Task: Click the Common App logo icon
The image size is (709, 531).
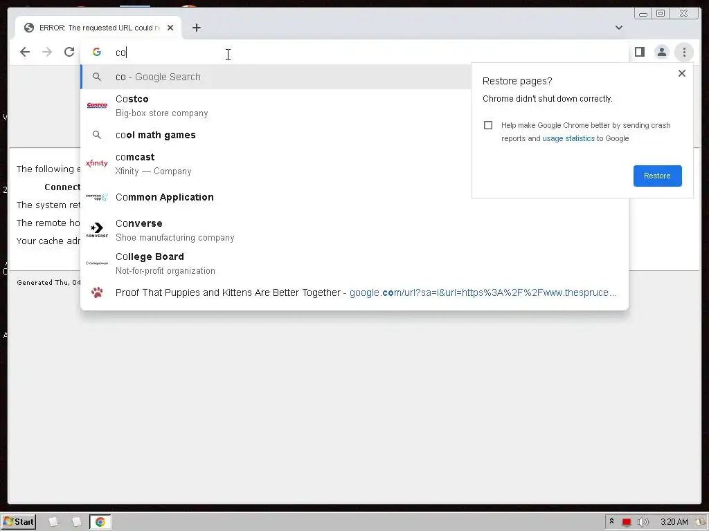Action: [97, 197]
